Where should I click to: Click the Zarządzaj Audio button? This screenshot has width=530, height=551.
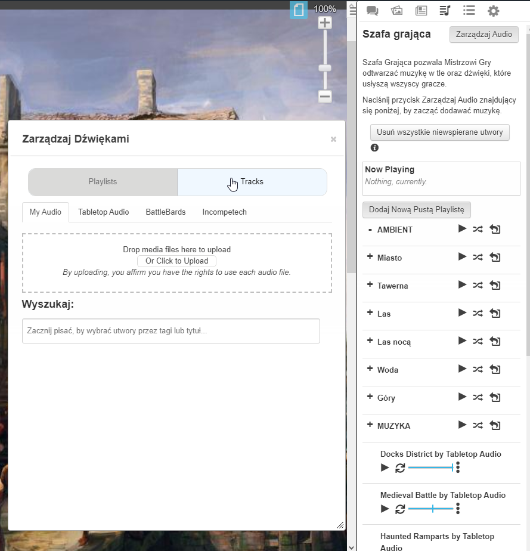pyautogui.click(x=483, y=35)
